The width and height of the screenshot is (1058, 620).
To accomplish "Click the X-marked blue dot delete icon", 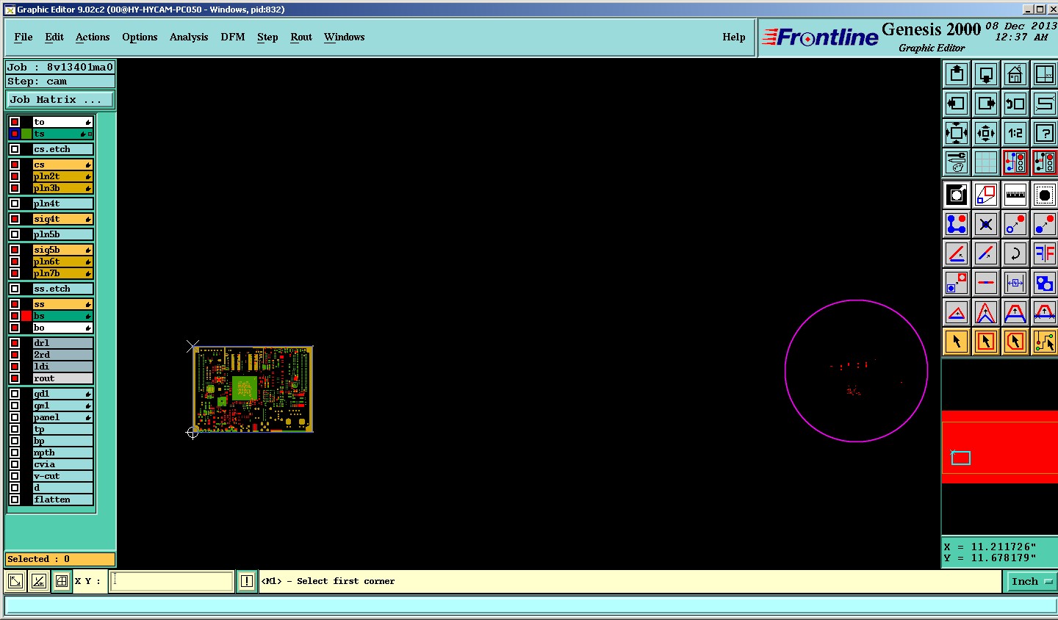I will (986, 224).
